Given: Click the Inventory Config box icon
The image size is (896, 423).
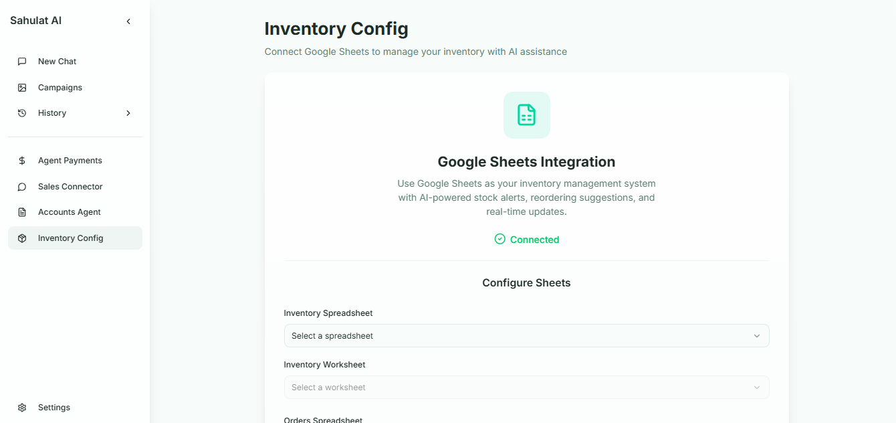Looking at the screenshot, I should (x=22, y=238).
